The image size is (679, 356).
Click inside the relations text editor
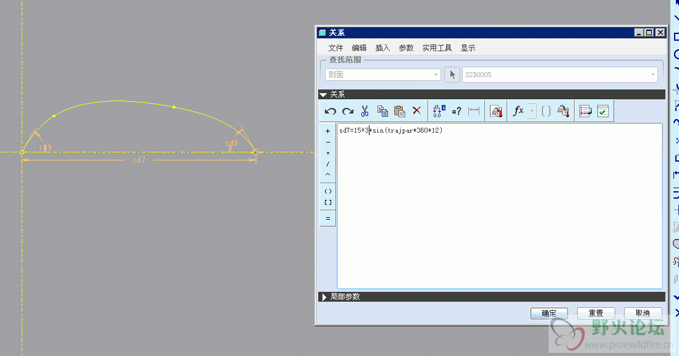click(x=499, y=206)
